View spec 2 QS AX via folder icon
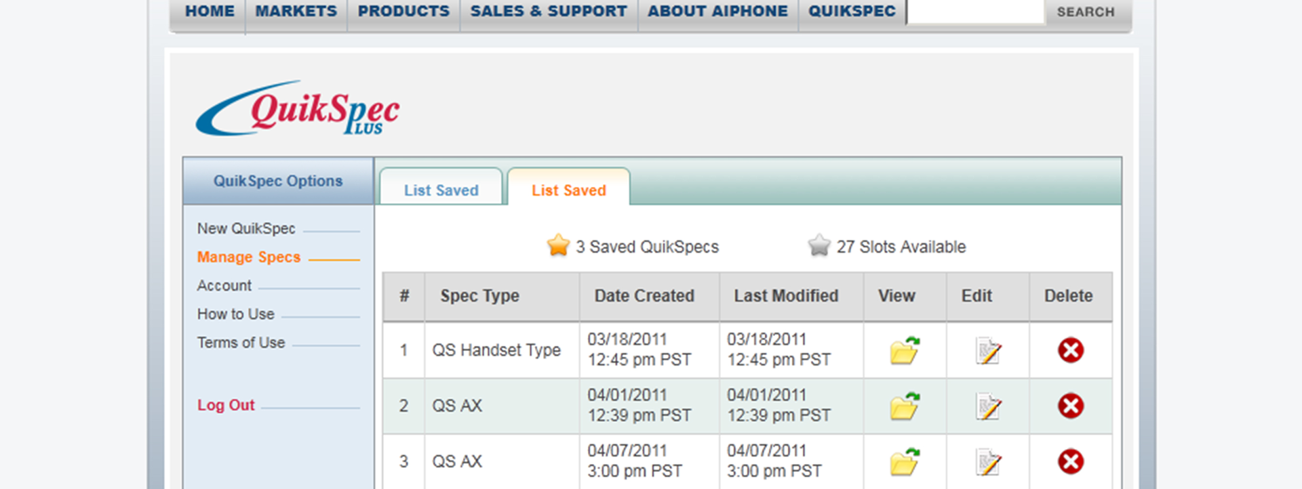 [905, 406]
